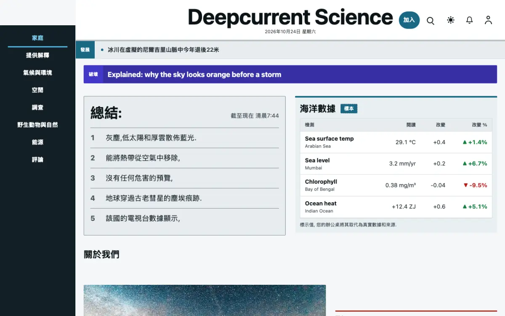Click the 3.2 mm/yr reading value
Viewport: 505px width, 316px height.
(x=402, y=163)
